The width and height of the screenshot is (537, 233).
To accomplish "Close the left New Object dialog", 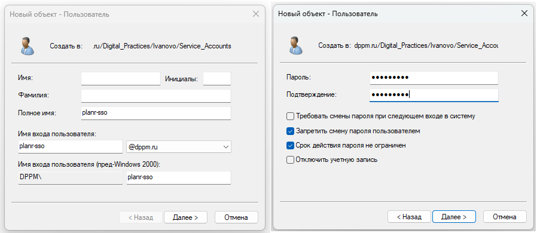I will [255, 14].
